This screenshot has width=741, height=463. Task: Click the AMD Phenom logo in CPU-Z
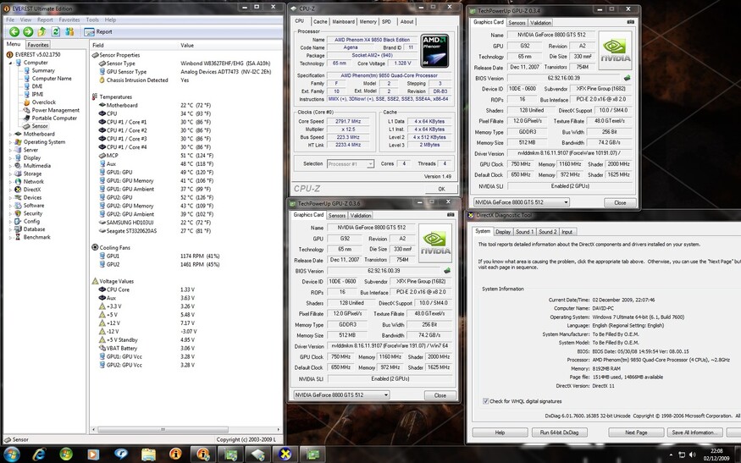pyautogui.click(x=434, y=51)
